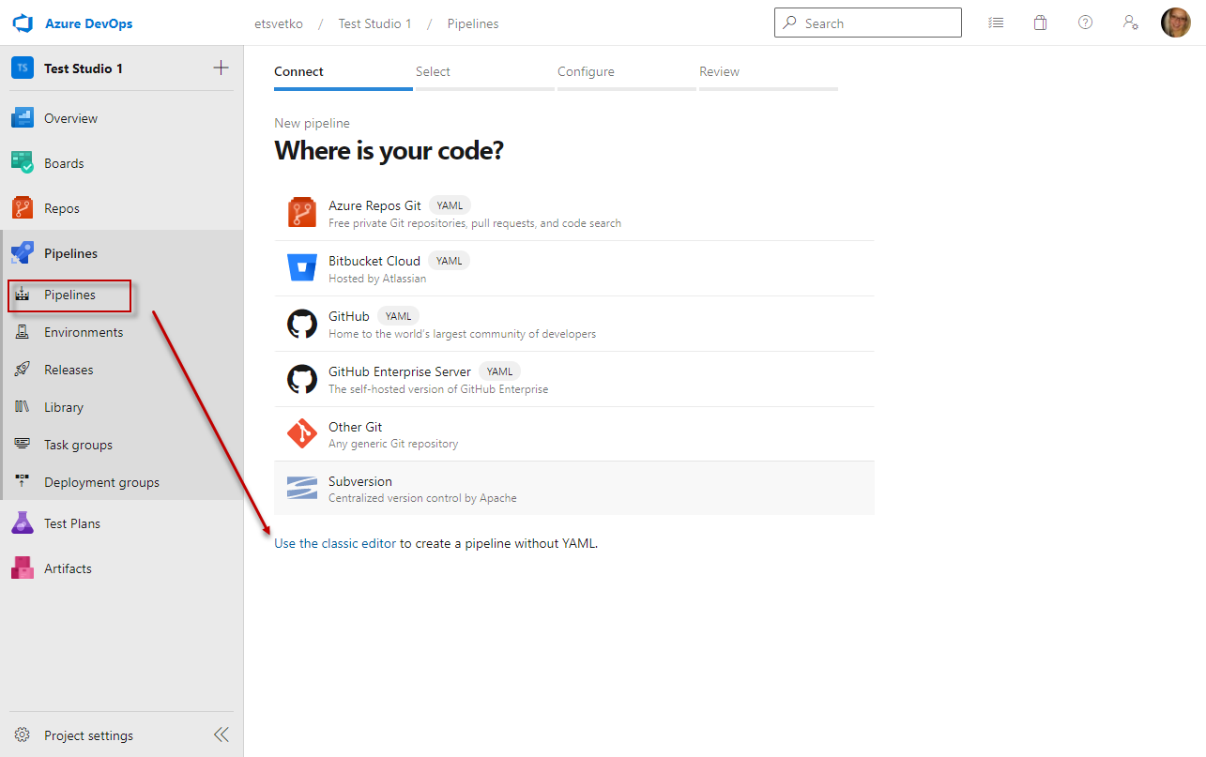Image resolution: width=1206 pixels, height=757 pixels.
Task: Click the Subversion logo icon
Action: click(302, 488)
